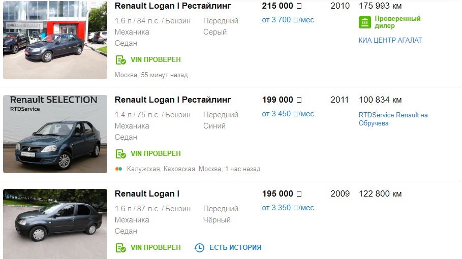Click the VIN ПРОВЕРЕН icon on the 215 000 listing

[121, 60]
